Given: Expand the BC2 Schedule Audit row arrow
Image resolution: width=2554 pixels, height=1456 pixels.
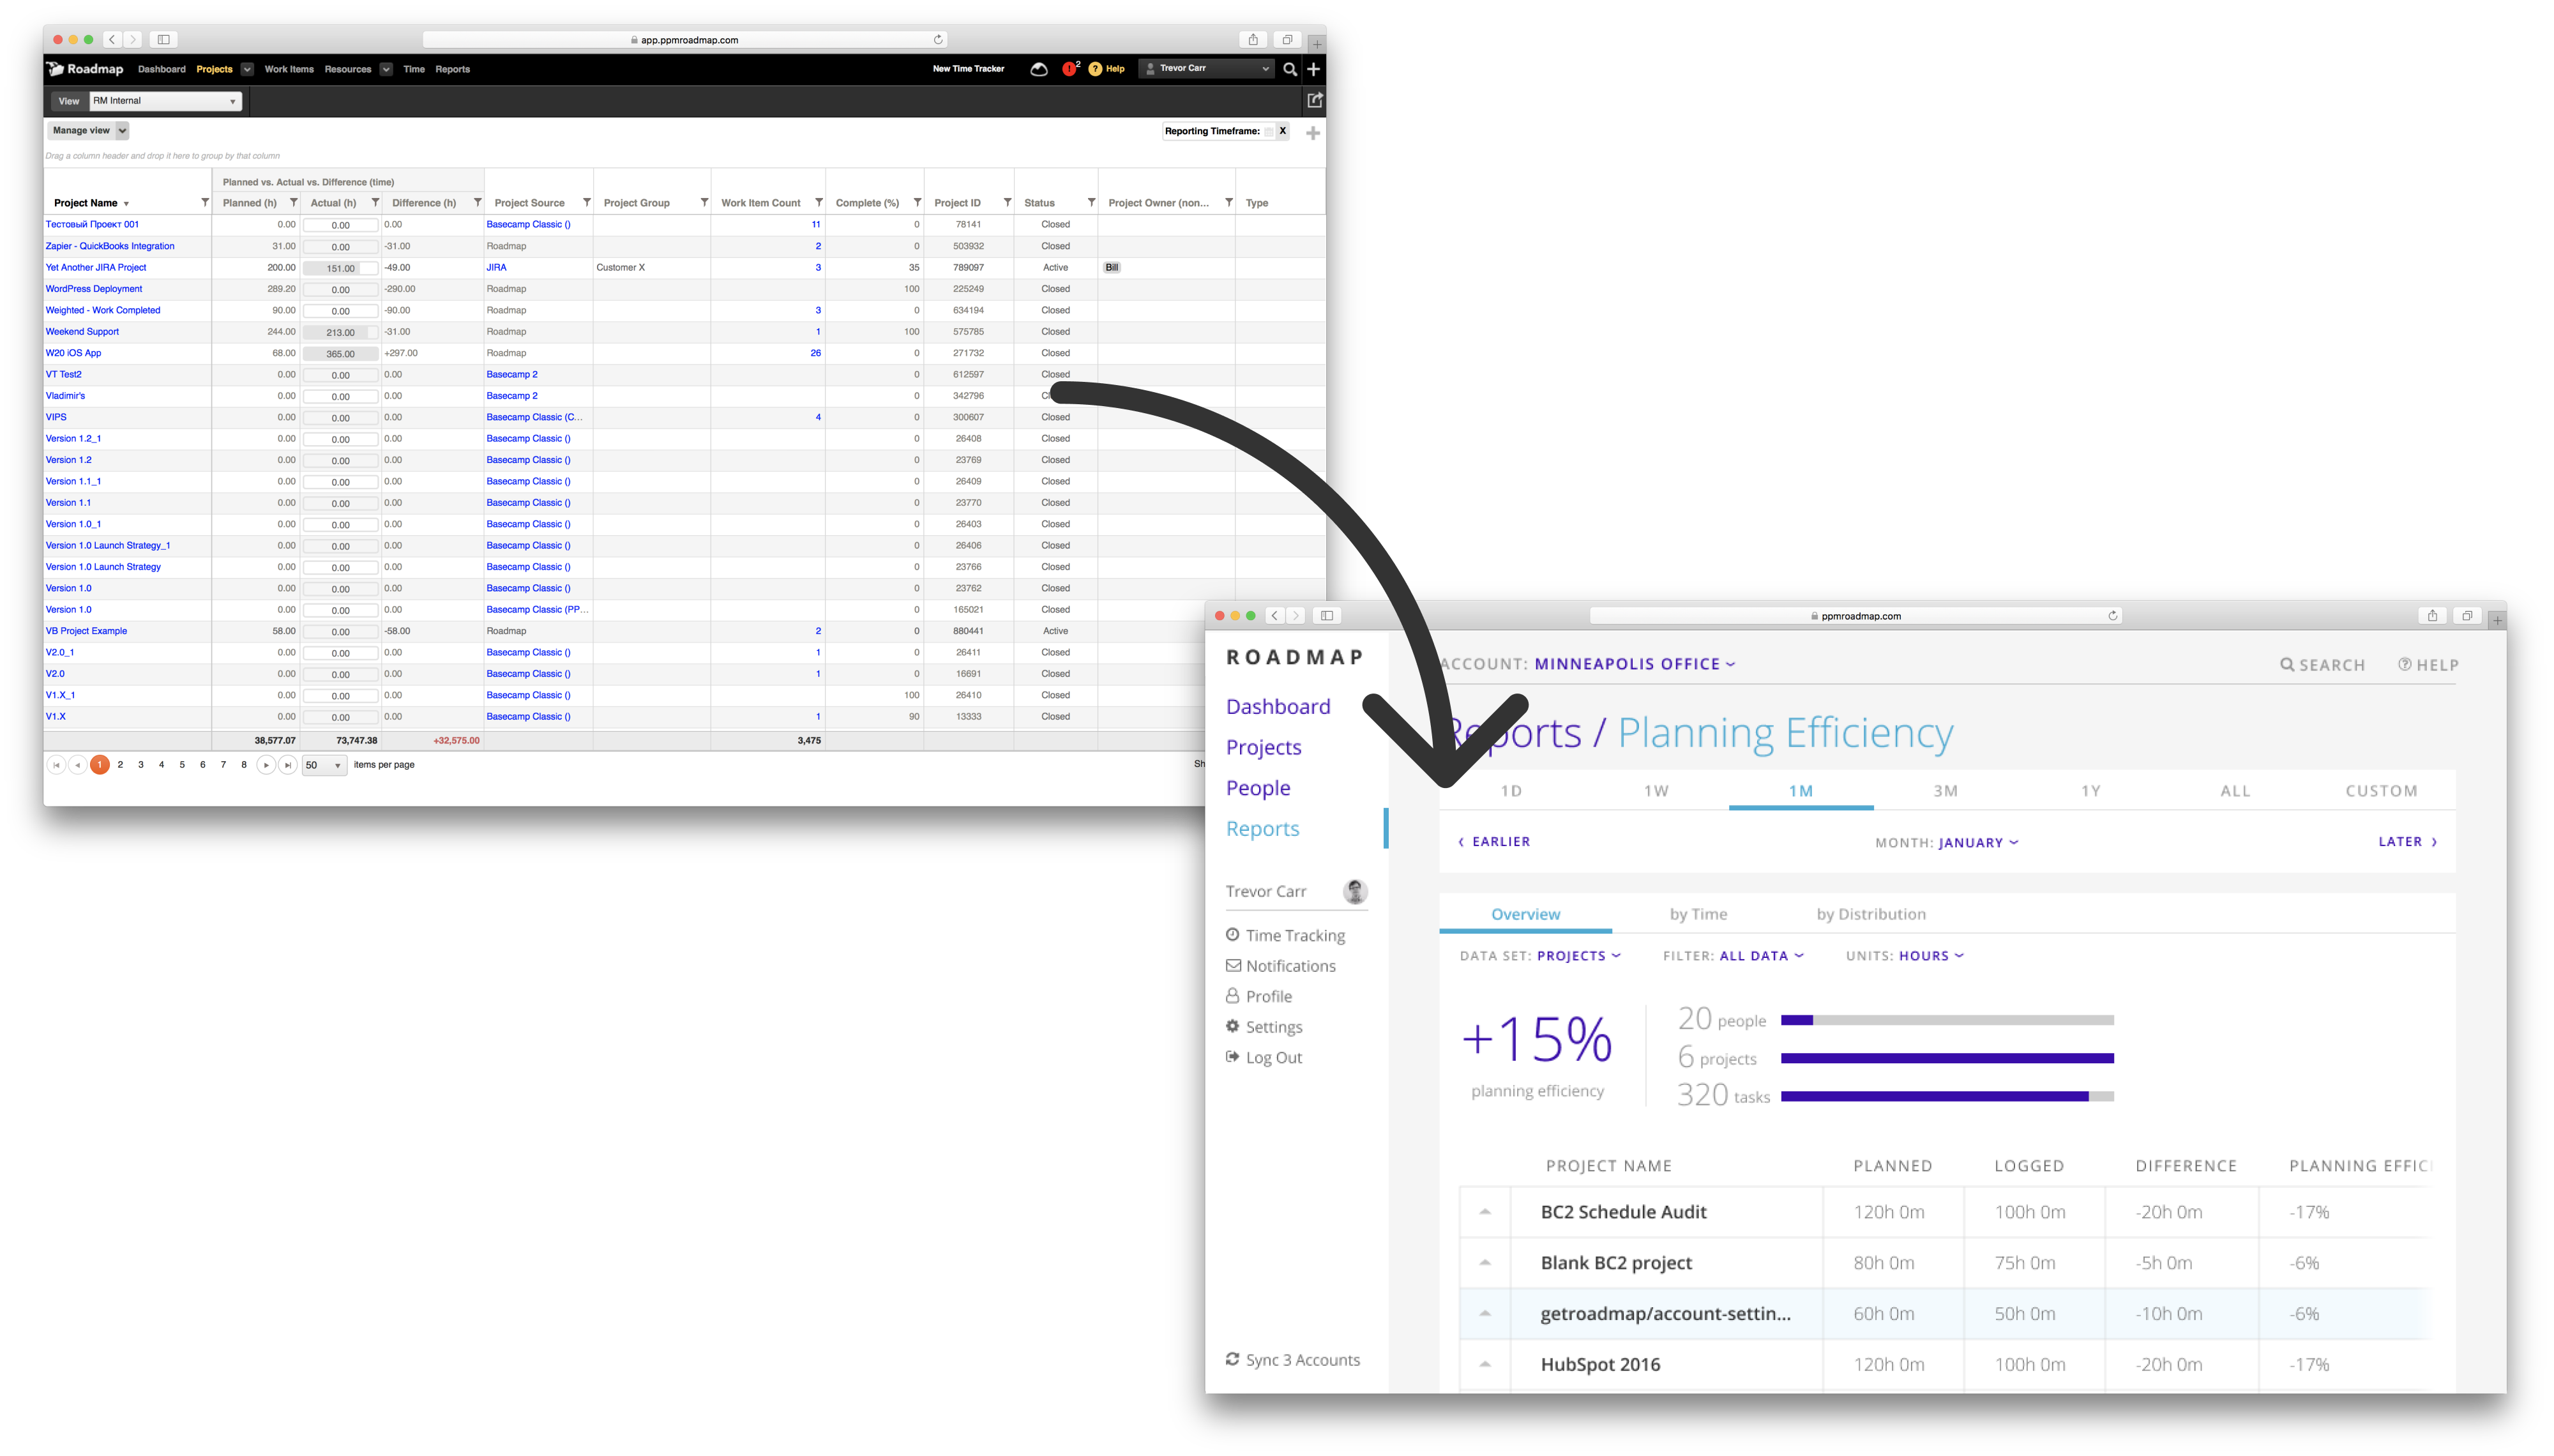Looking at the screenshot, I should point(1485,1212).
